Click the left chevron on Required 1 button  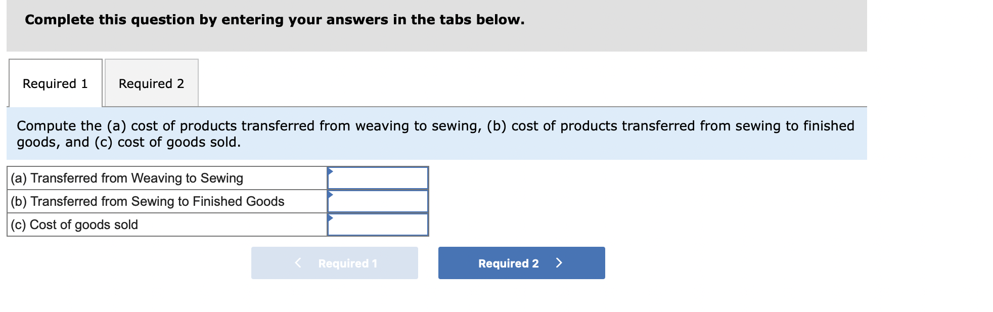click(297, 262)
